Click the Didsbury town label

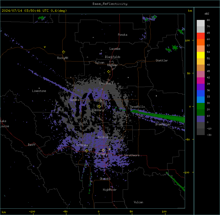coord(98,110)
